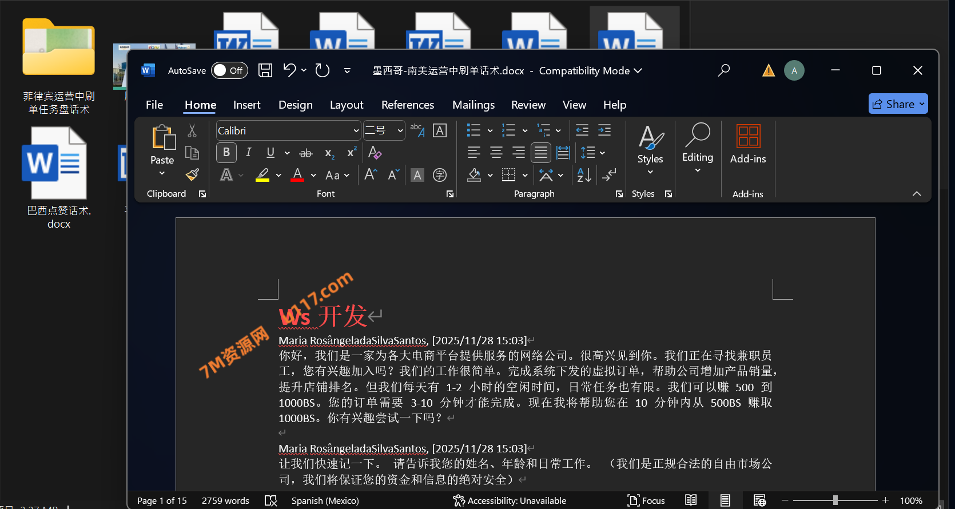Click the Sort A-Z icon
The image size is (955, 509).
584,175
